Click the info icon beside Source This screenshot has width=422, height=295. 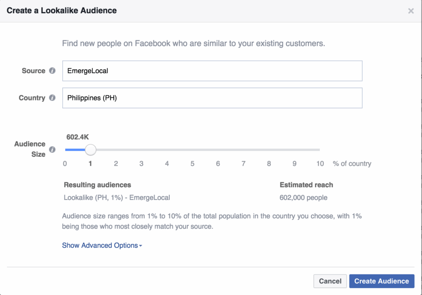[x=52, y=71]
